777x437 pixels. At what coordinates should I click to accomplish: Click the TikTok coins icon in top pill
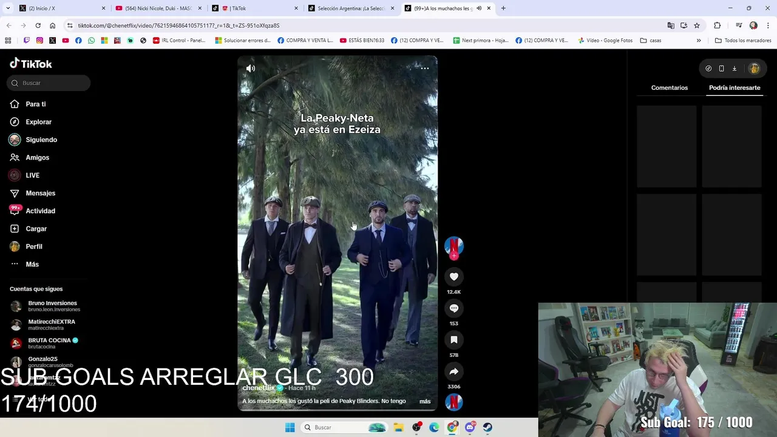click(708, 69)
